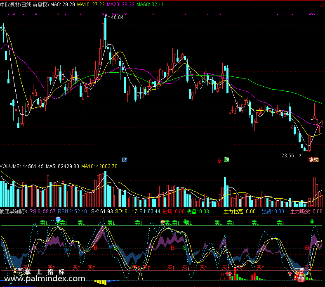Viewport: 325px width, 287px height.
Task: Click the MA60: 32.11 label
Action: coord(150,5)
